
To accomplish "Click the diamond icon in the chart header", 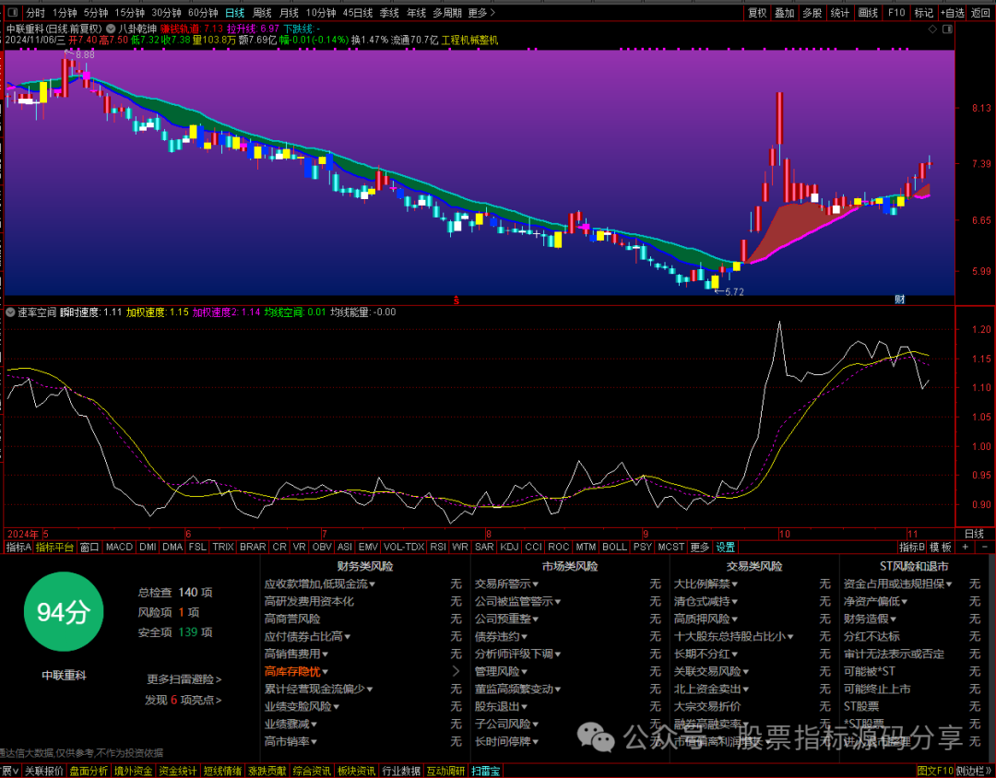I will [932, 29].
